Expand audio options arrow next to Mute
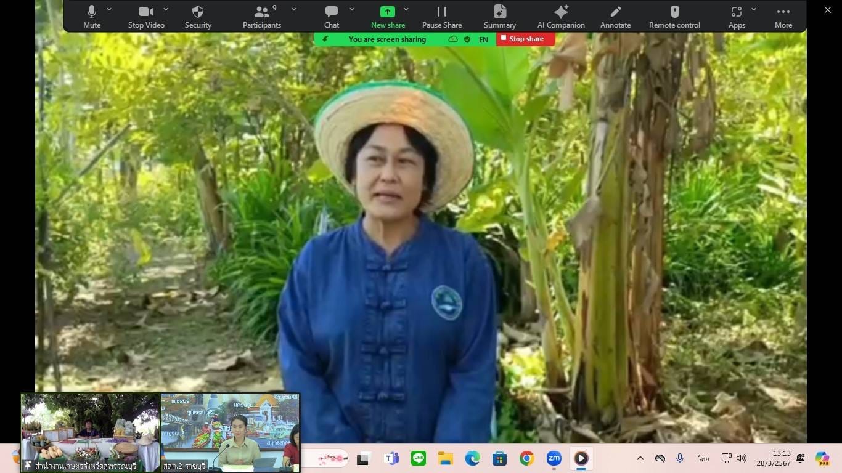842x473 pixels. click(x=109, y=10)
